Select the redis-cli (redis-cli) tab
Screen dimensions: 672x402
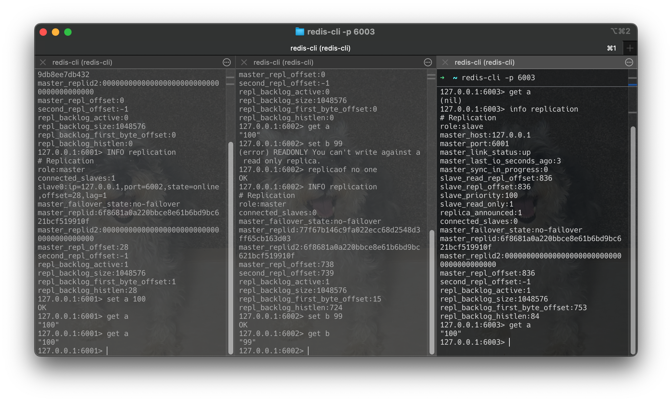321,48
